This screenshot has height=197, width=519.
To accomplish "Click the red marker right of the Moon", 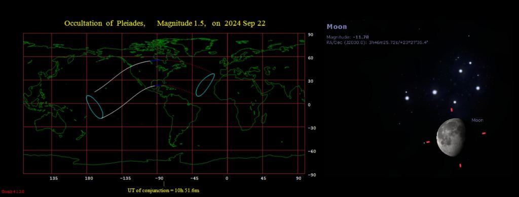I will pyautogui.click(x=484, y=133).
